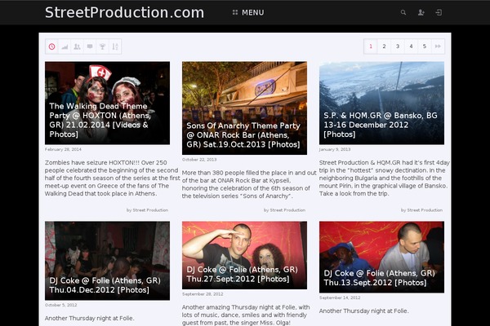Image resolution: width=490 pixels, height=326 pixels.
Task: Click the October 5, 2012 date
Action: (x=60, y=305)
